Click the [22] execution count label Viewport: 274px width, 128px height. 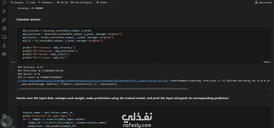pos(13,127)
